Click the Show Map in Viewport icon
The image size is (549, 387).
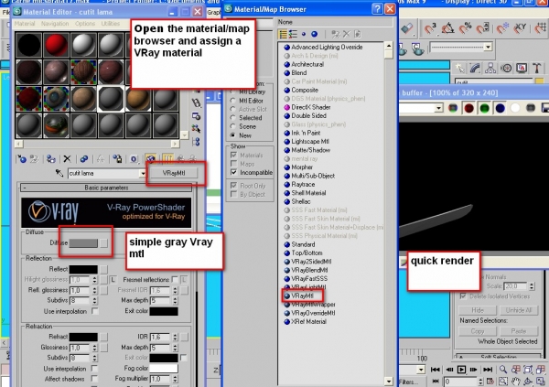click(x=151, y=159)
